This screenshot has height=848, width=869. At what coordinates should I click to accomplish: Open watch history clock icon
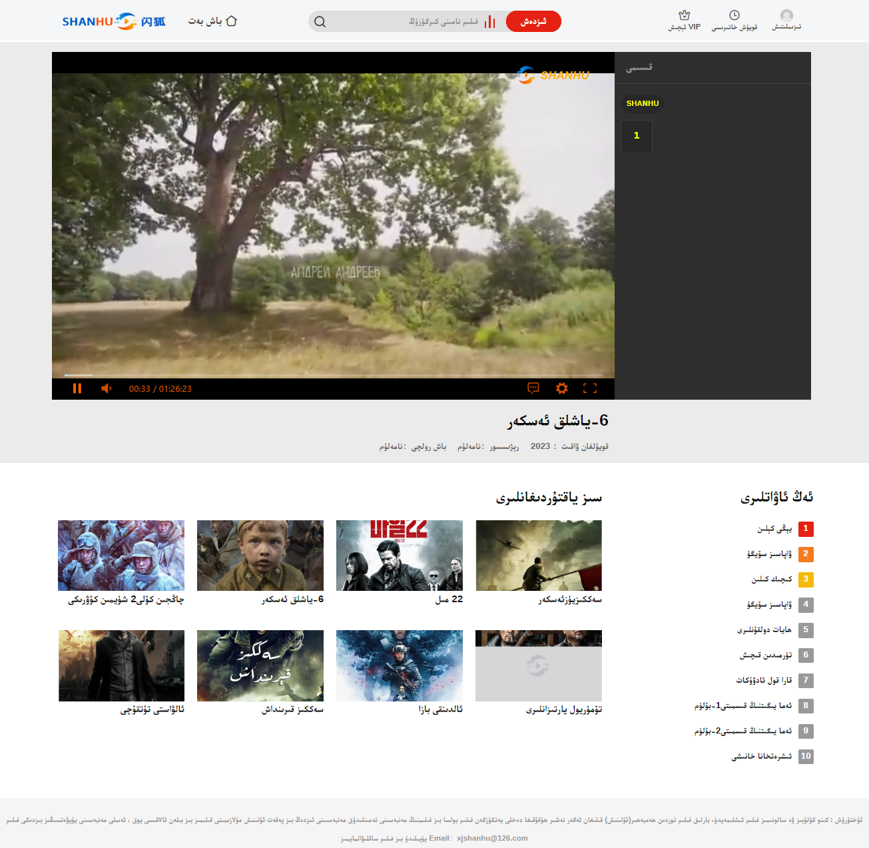[x=734, y=15]
